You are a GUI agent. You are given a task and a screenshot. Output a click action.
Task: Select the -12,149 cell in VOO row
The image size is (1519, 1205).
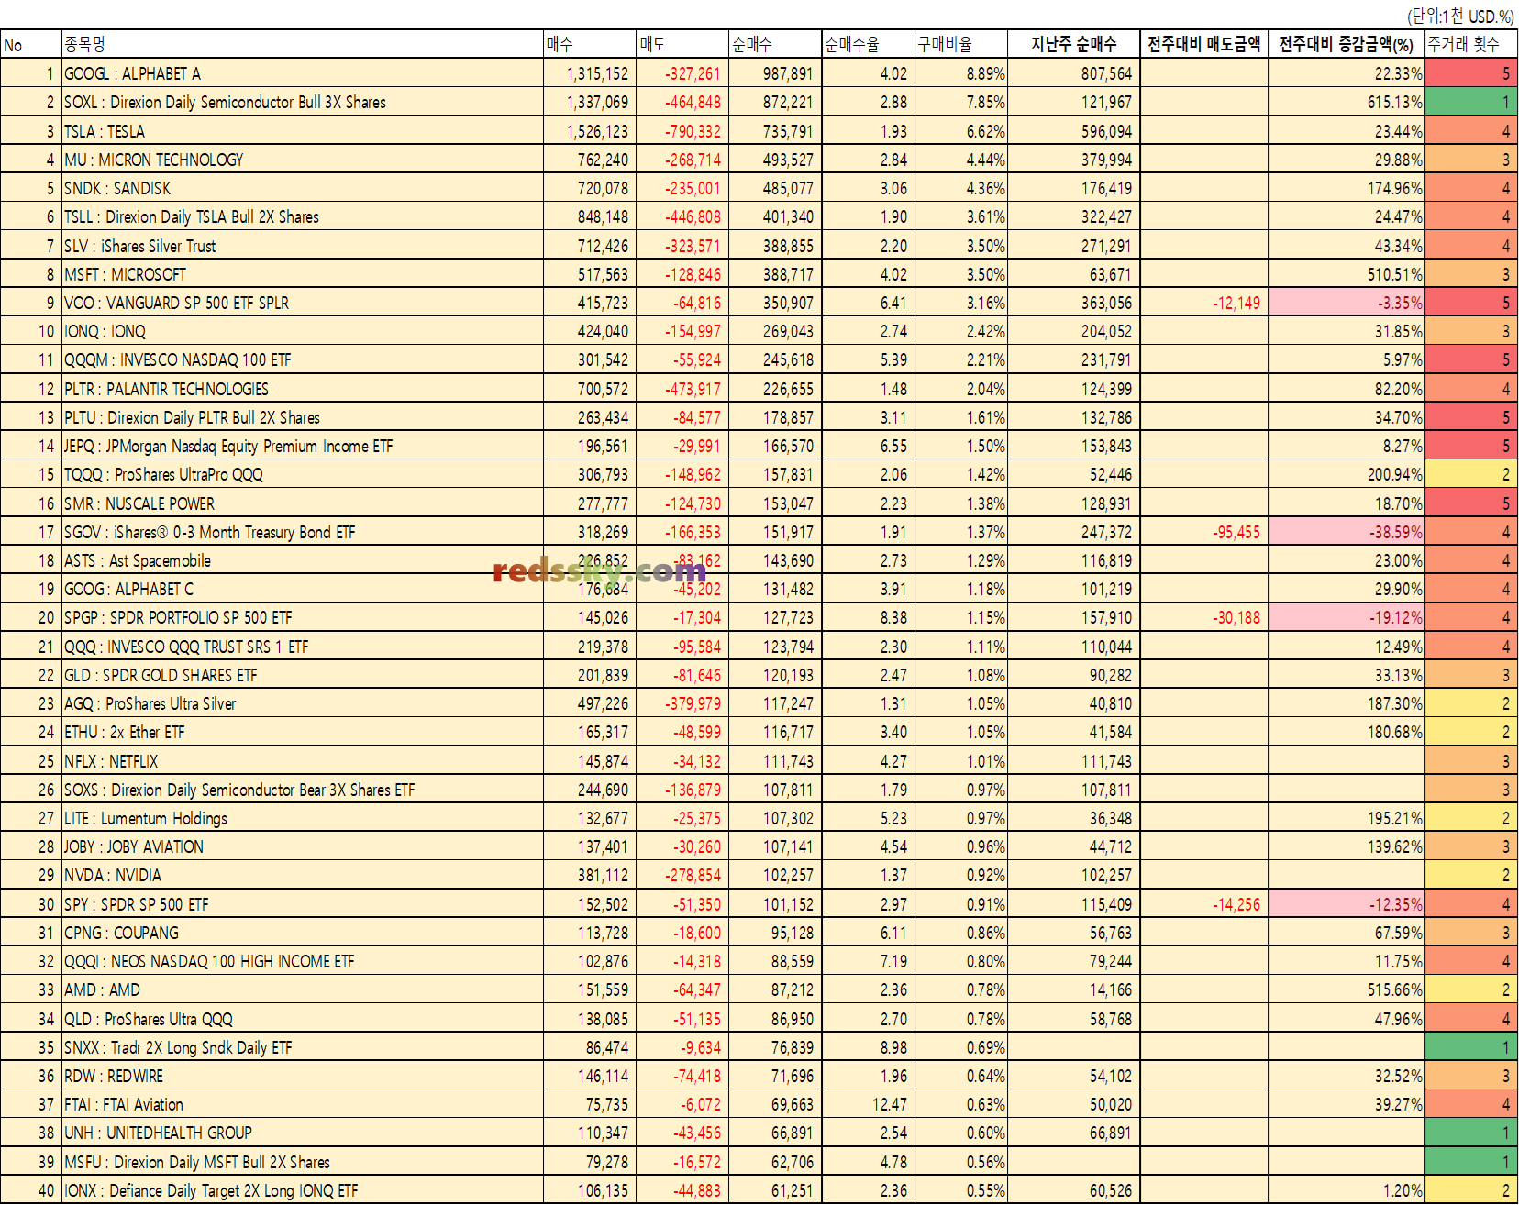coord(1203,303)
